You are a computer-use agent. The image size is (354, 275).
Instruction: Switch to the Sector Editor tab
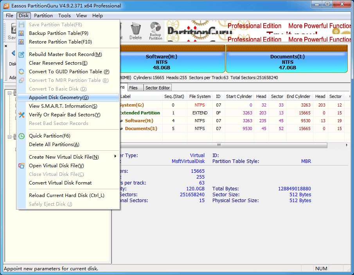158,88
